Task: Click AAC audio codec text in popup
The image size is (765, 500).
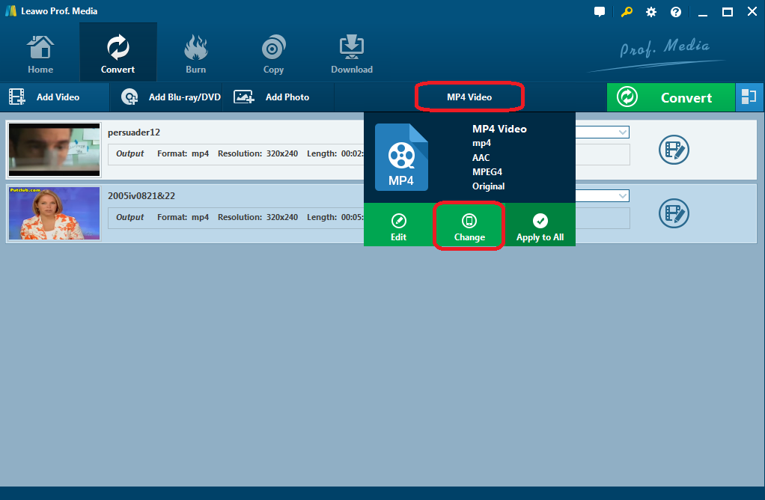Action: pos(481,158)
